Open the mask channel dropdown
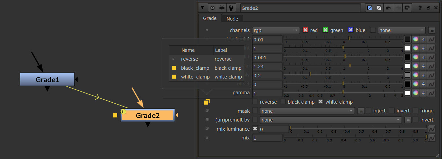The height and width of the screenshot is (159, 442). coord(307,111)
